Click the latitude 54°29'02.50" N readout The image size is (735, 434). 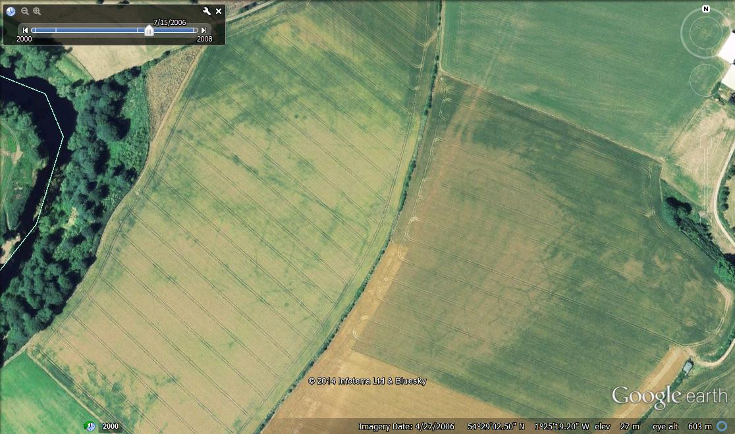click(x=495, y=427)
